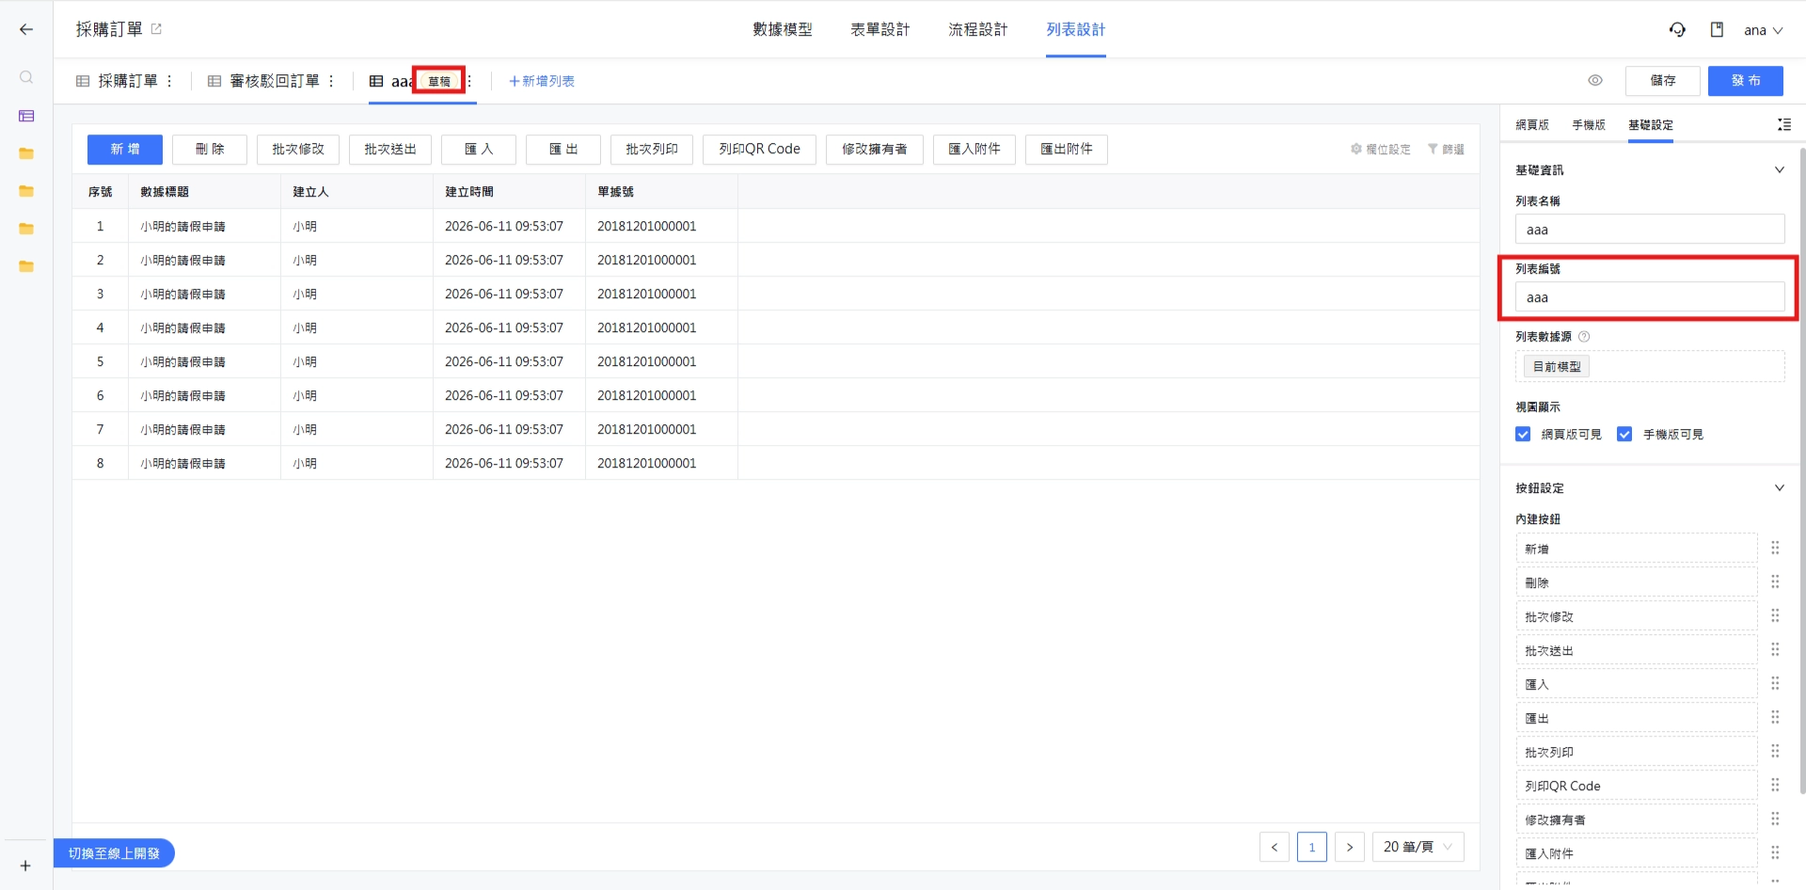Toggle 手機版可見 checkbox
The image size is (1806, 890).
(x=1624, y=434)
